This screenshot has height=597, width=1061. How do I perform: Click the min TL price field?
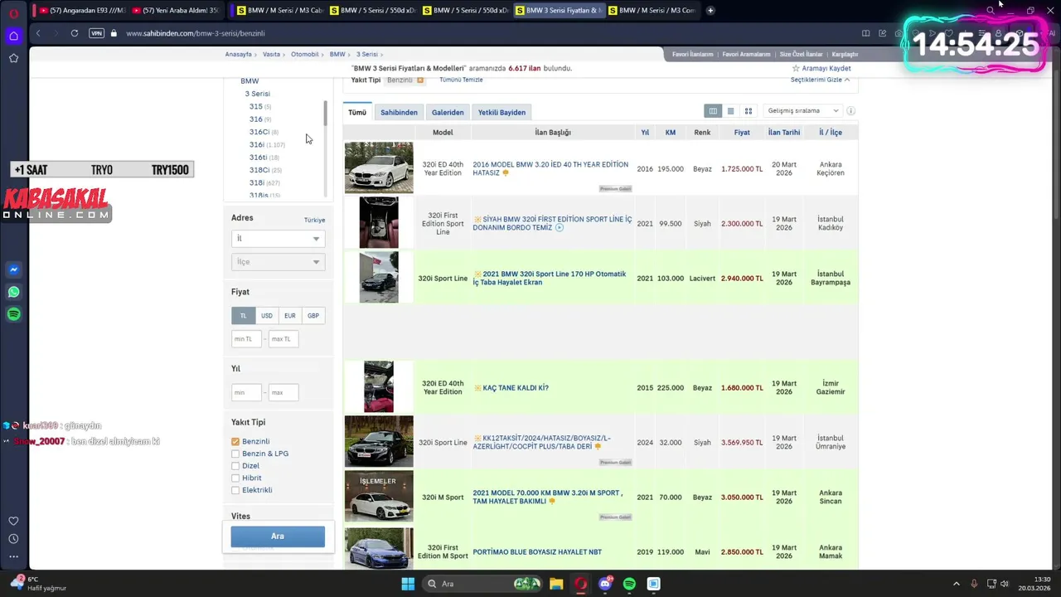click(247, 339)
